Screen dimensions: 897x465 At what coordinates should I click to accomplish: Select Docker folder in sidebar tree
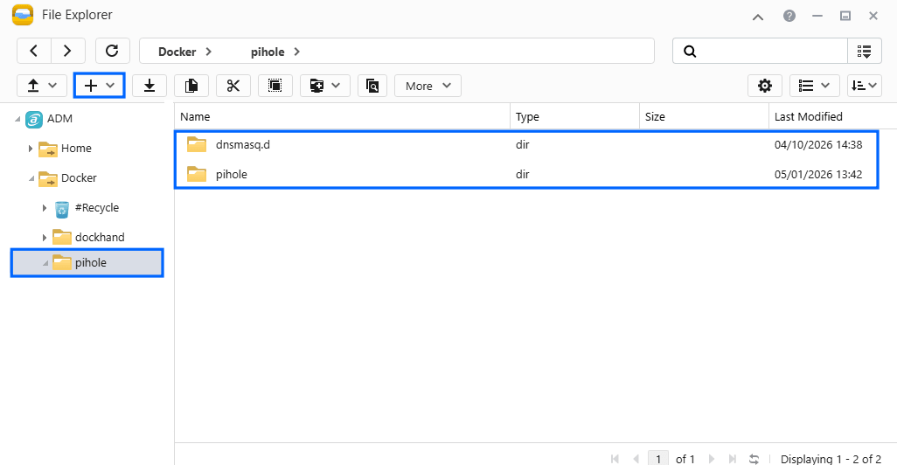79,178
